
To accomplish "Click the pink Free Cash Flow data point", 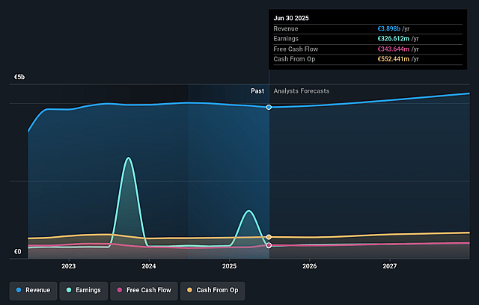I will point(269,245).
